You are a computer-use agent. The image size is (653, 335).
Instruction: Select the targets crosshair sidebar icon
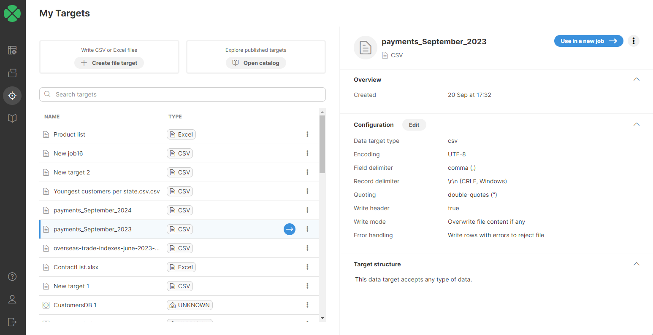(x=12, y=96)
